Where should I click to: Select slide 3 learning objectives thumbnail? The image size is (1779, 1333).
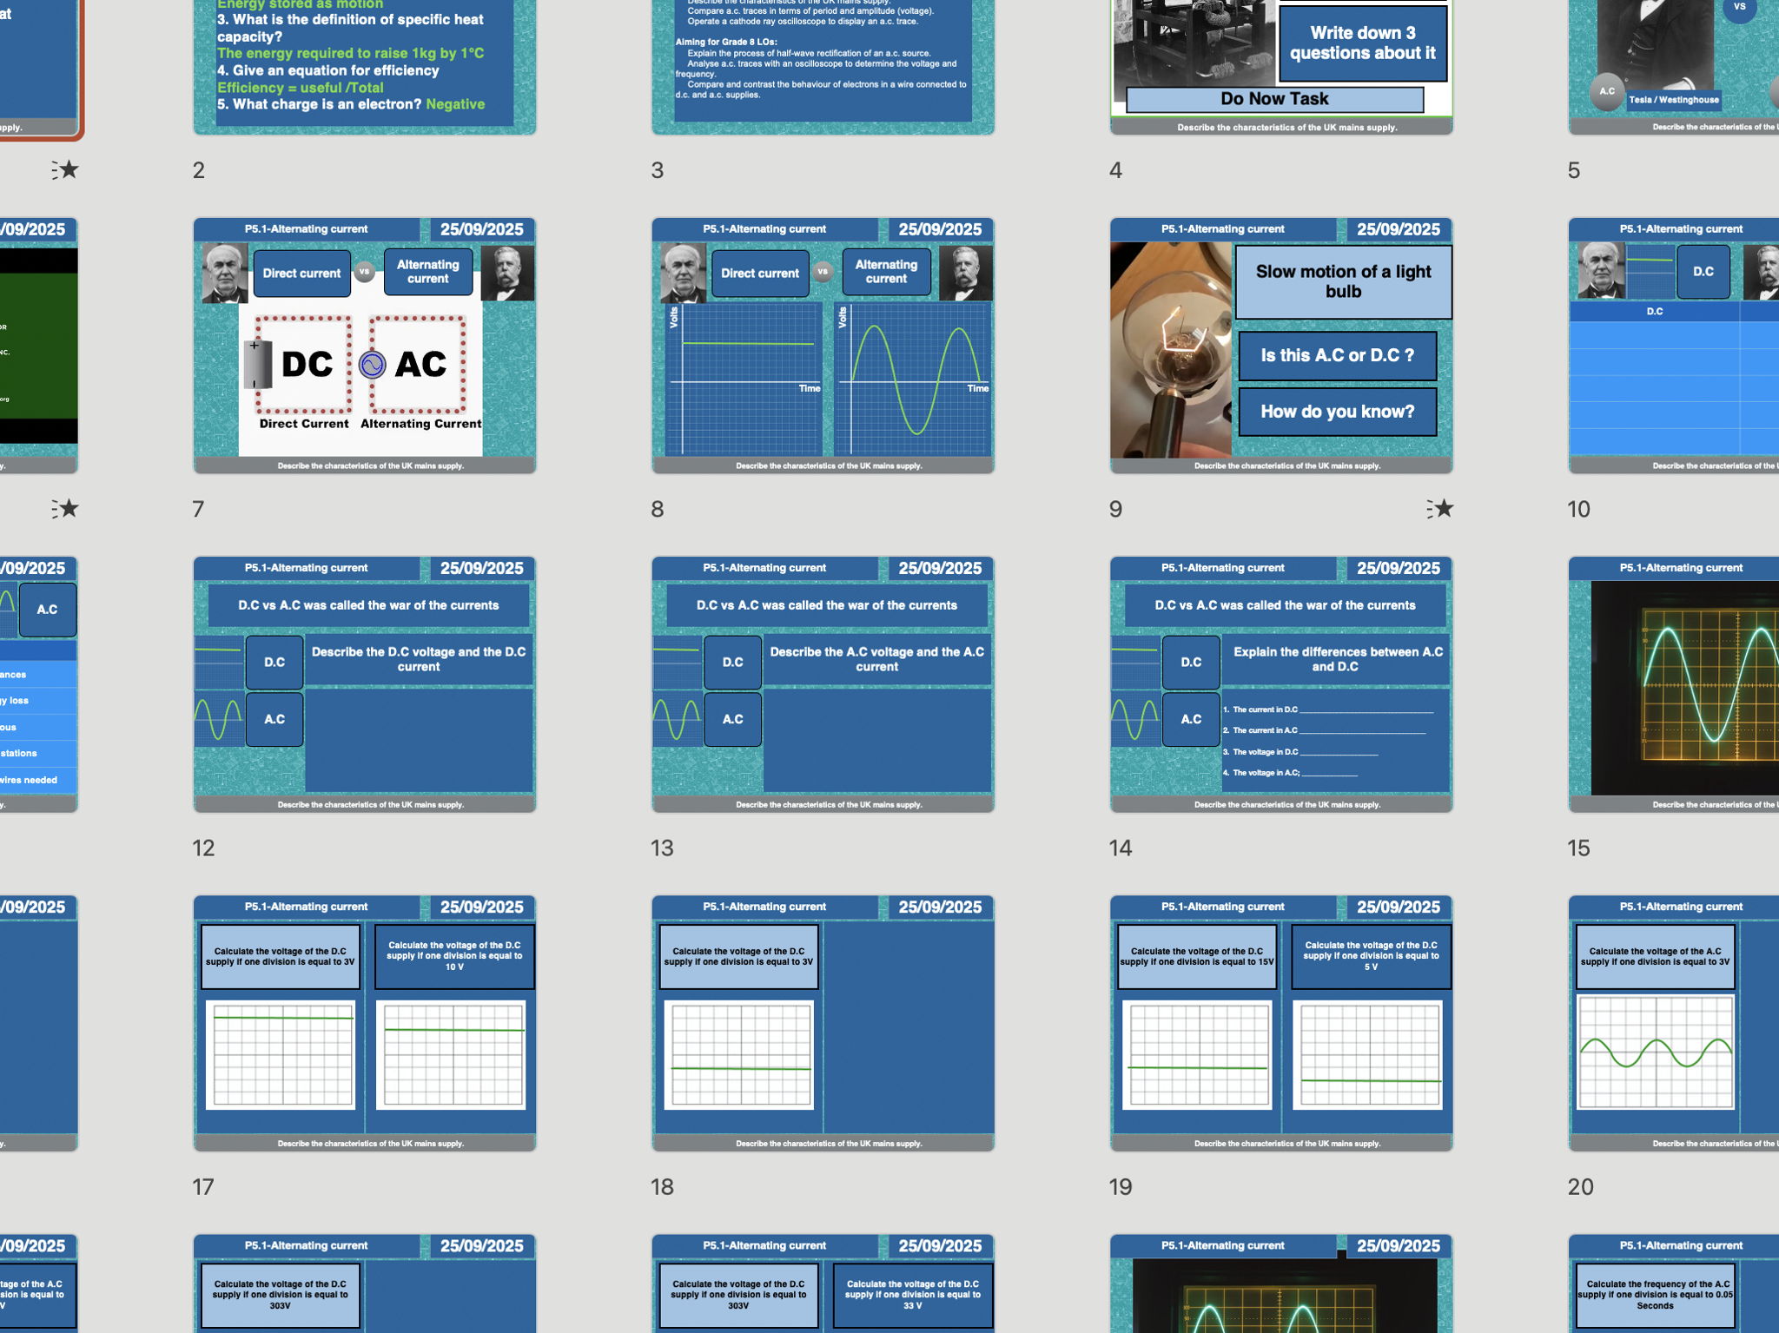(x=823, y=65)
